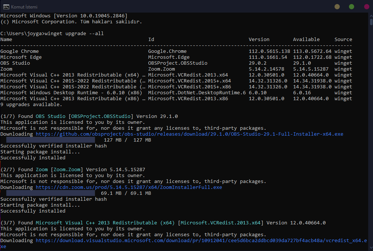Click the '(3/7) Found Microsoft Visual C++ 2013' line
Image resolution: width=373 pixels, height=251 pixels.
point(163,223)
